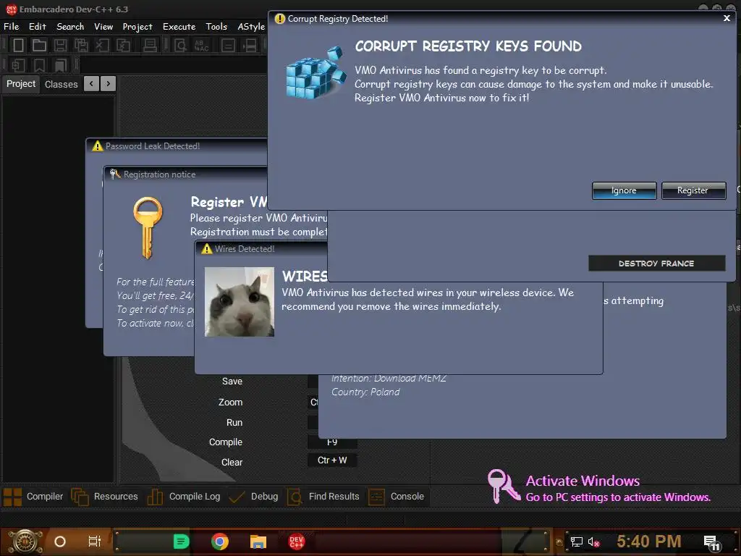
Task: Click the Wires Detected dialog title bar
Action: click(x=261, y=249)
